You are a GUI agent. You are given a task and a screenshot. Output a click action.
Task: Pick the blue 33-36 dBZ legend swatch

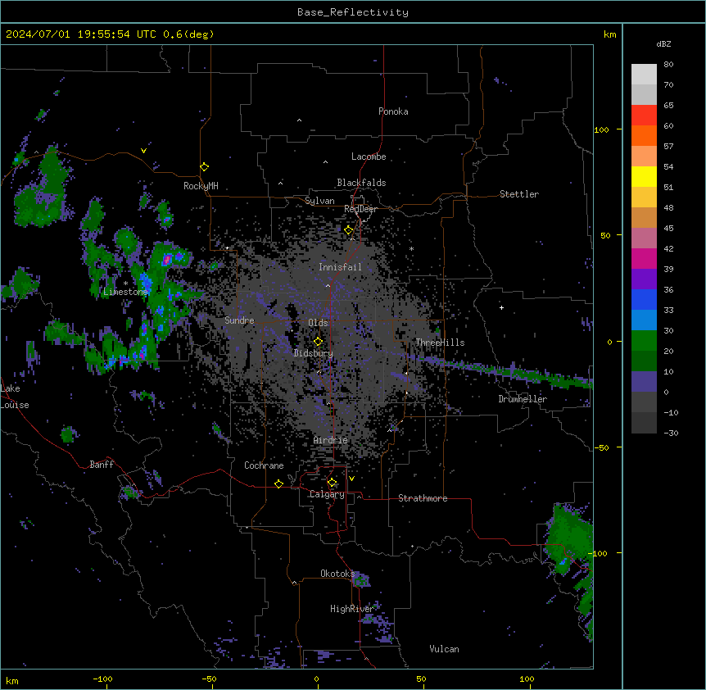pyautogui.click(x=644, y=299)
